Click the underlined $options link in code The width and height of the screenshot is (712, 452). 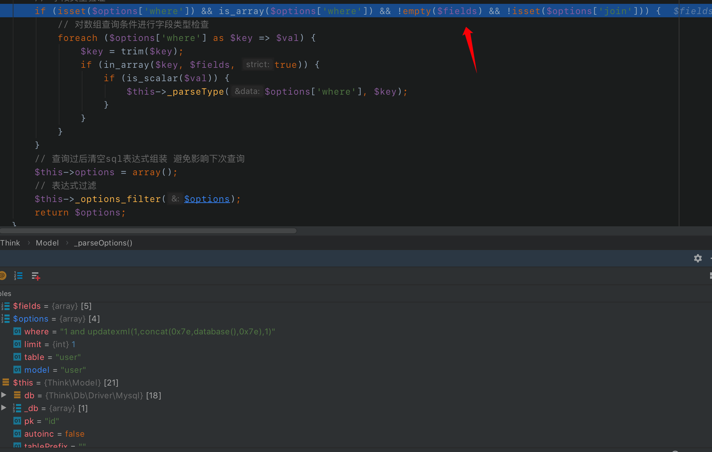(x=207, y=199)
